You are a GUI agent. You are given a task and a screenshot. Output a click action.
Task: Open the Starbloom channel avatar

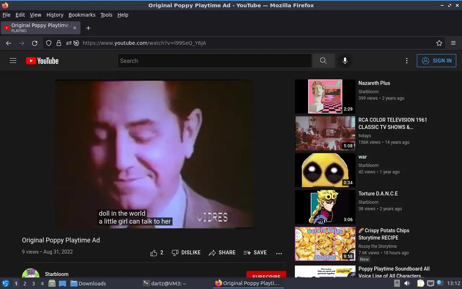click(31, 273)
